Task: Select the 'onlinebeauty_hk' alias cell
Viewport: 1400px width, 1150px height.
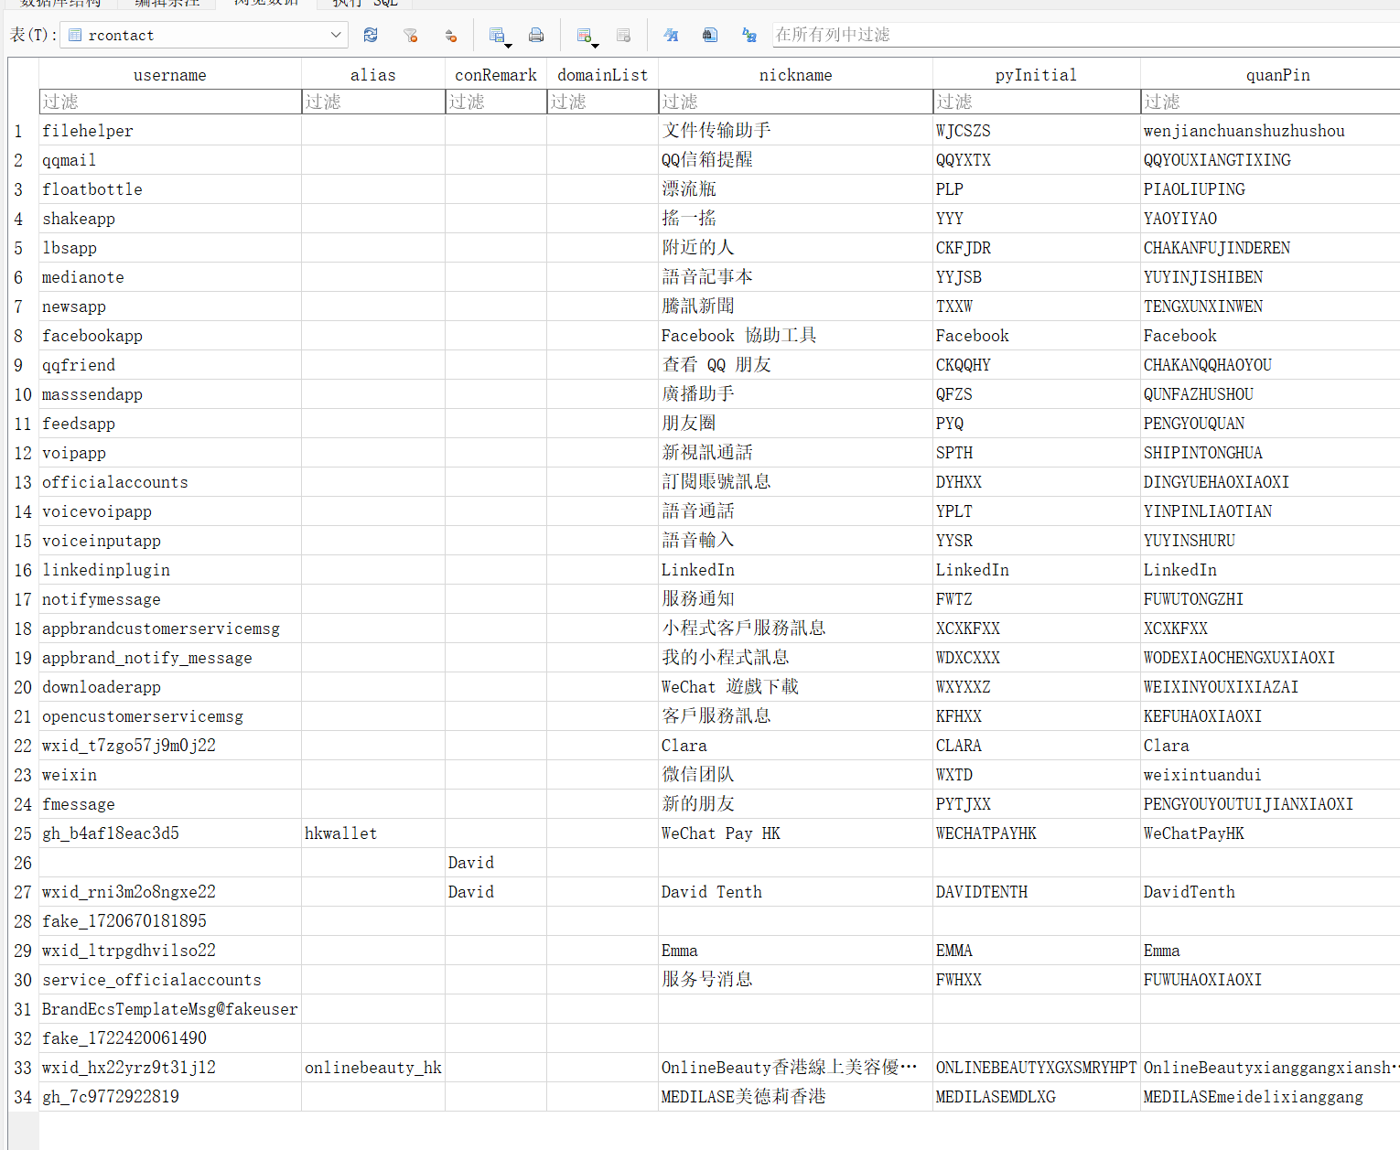Action: tap(373, 1068)
